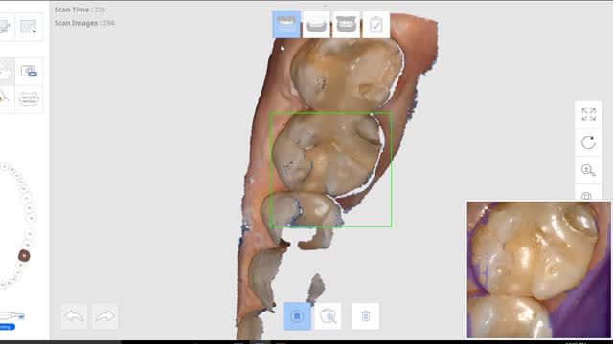Switch to the maxilla (upper jaw) scan stage

286,25
